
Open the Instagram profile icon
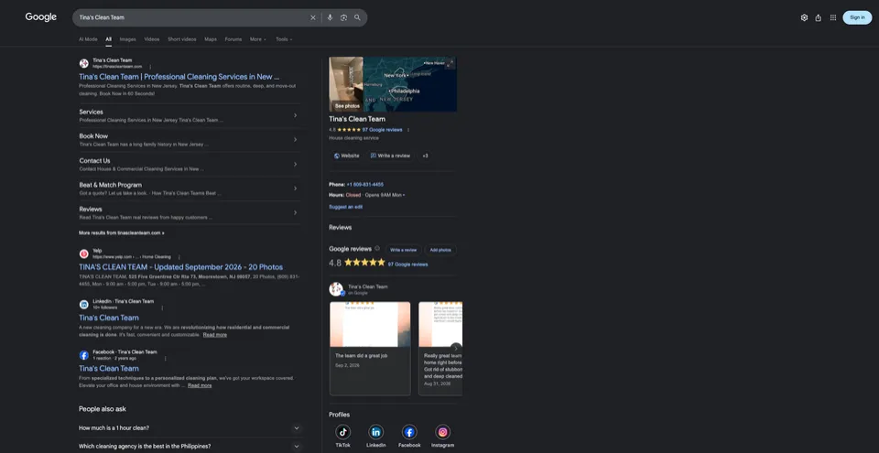[x=443, y=432]
